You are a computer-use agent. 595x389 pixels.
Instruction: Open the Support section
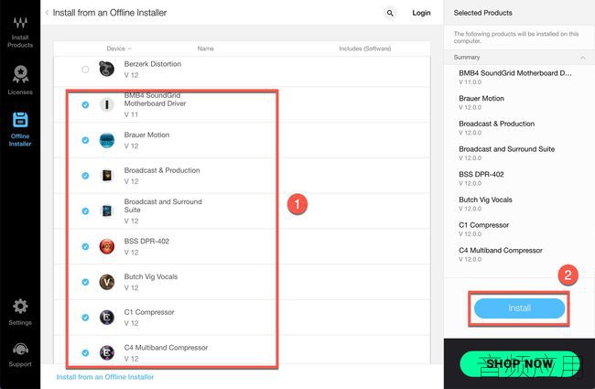20,355
